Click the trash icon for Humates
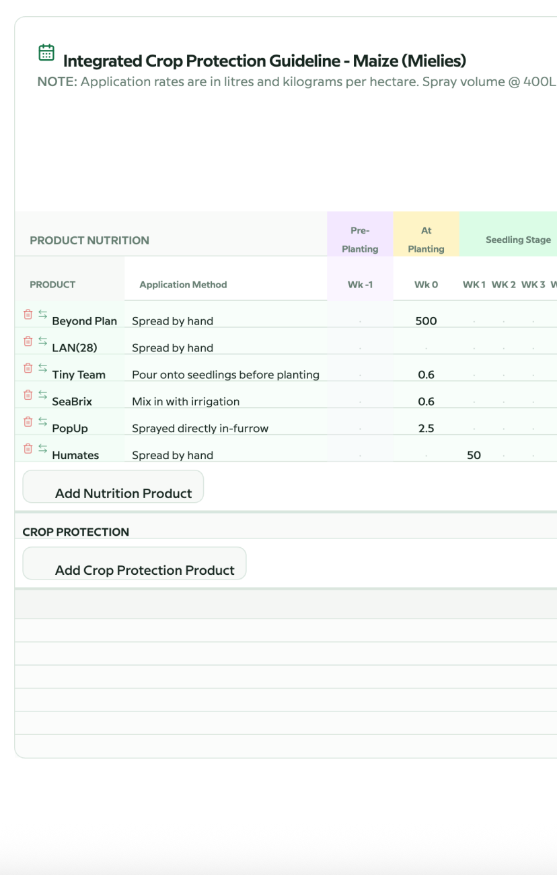The width and height of the screenshot is (557, 875). point(28,449)
